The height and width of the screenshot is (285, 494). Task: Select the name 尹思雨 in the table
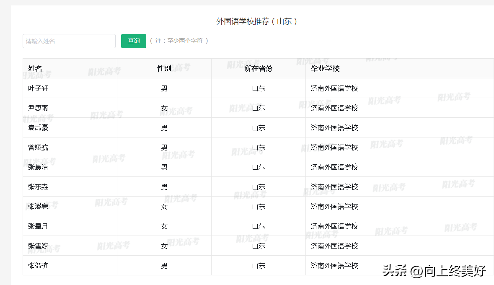point(38,108)
